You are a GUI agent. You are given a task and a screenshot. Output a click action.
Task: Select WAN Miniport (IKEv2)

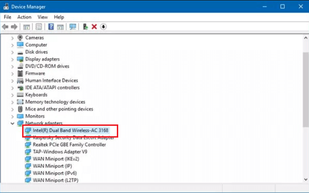tap(56, 159)
